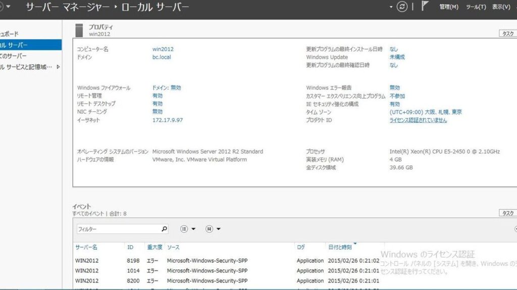Click the Product ID not activated link
517x290 pixels.
coord(418,120)
